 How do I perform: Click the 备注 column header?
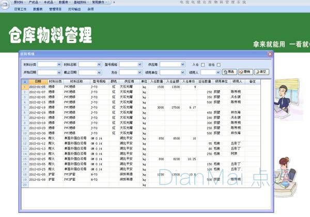click(x=253, y=81)
